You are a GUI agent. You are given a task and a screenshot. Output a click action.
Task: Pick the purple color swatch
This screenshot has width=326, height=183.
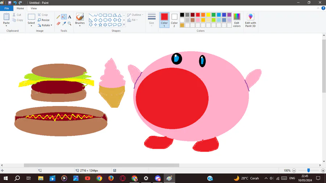point(229,15)
